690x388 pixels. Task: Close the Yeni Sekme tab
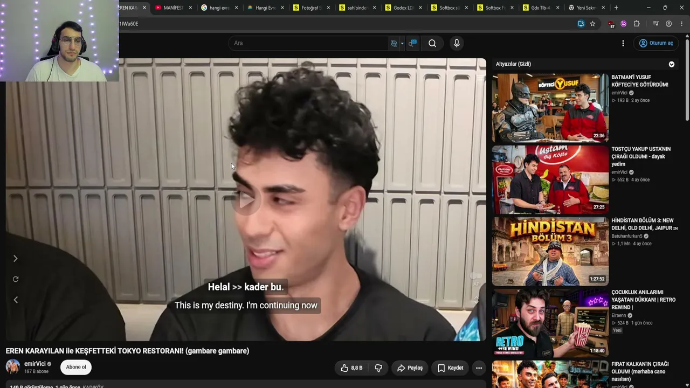click(x=603, y=8)
